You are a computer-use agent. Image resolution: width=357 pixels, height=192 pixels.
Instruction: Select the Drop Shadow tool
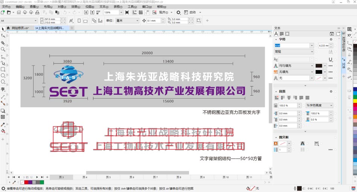[x=3, y=111]
